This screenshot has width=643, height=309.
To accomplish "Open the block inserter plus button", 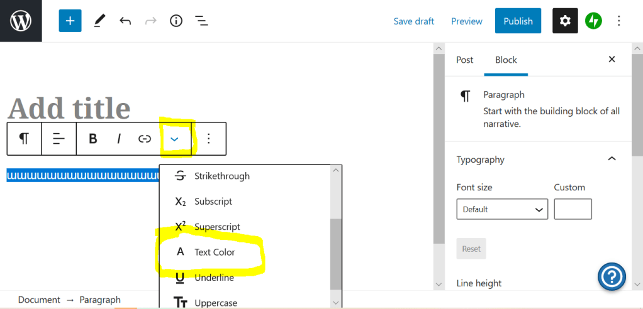I will tap(70, 21).
